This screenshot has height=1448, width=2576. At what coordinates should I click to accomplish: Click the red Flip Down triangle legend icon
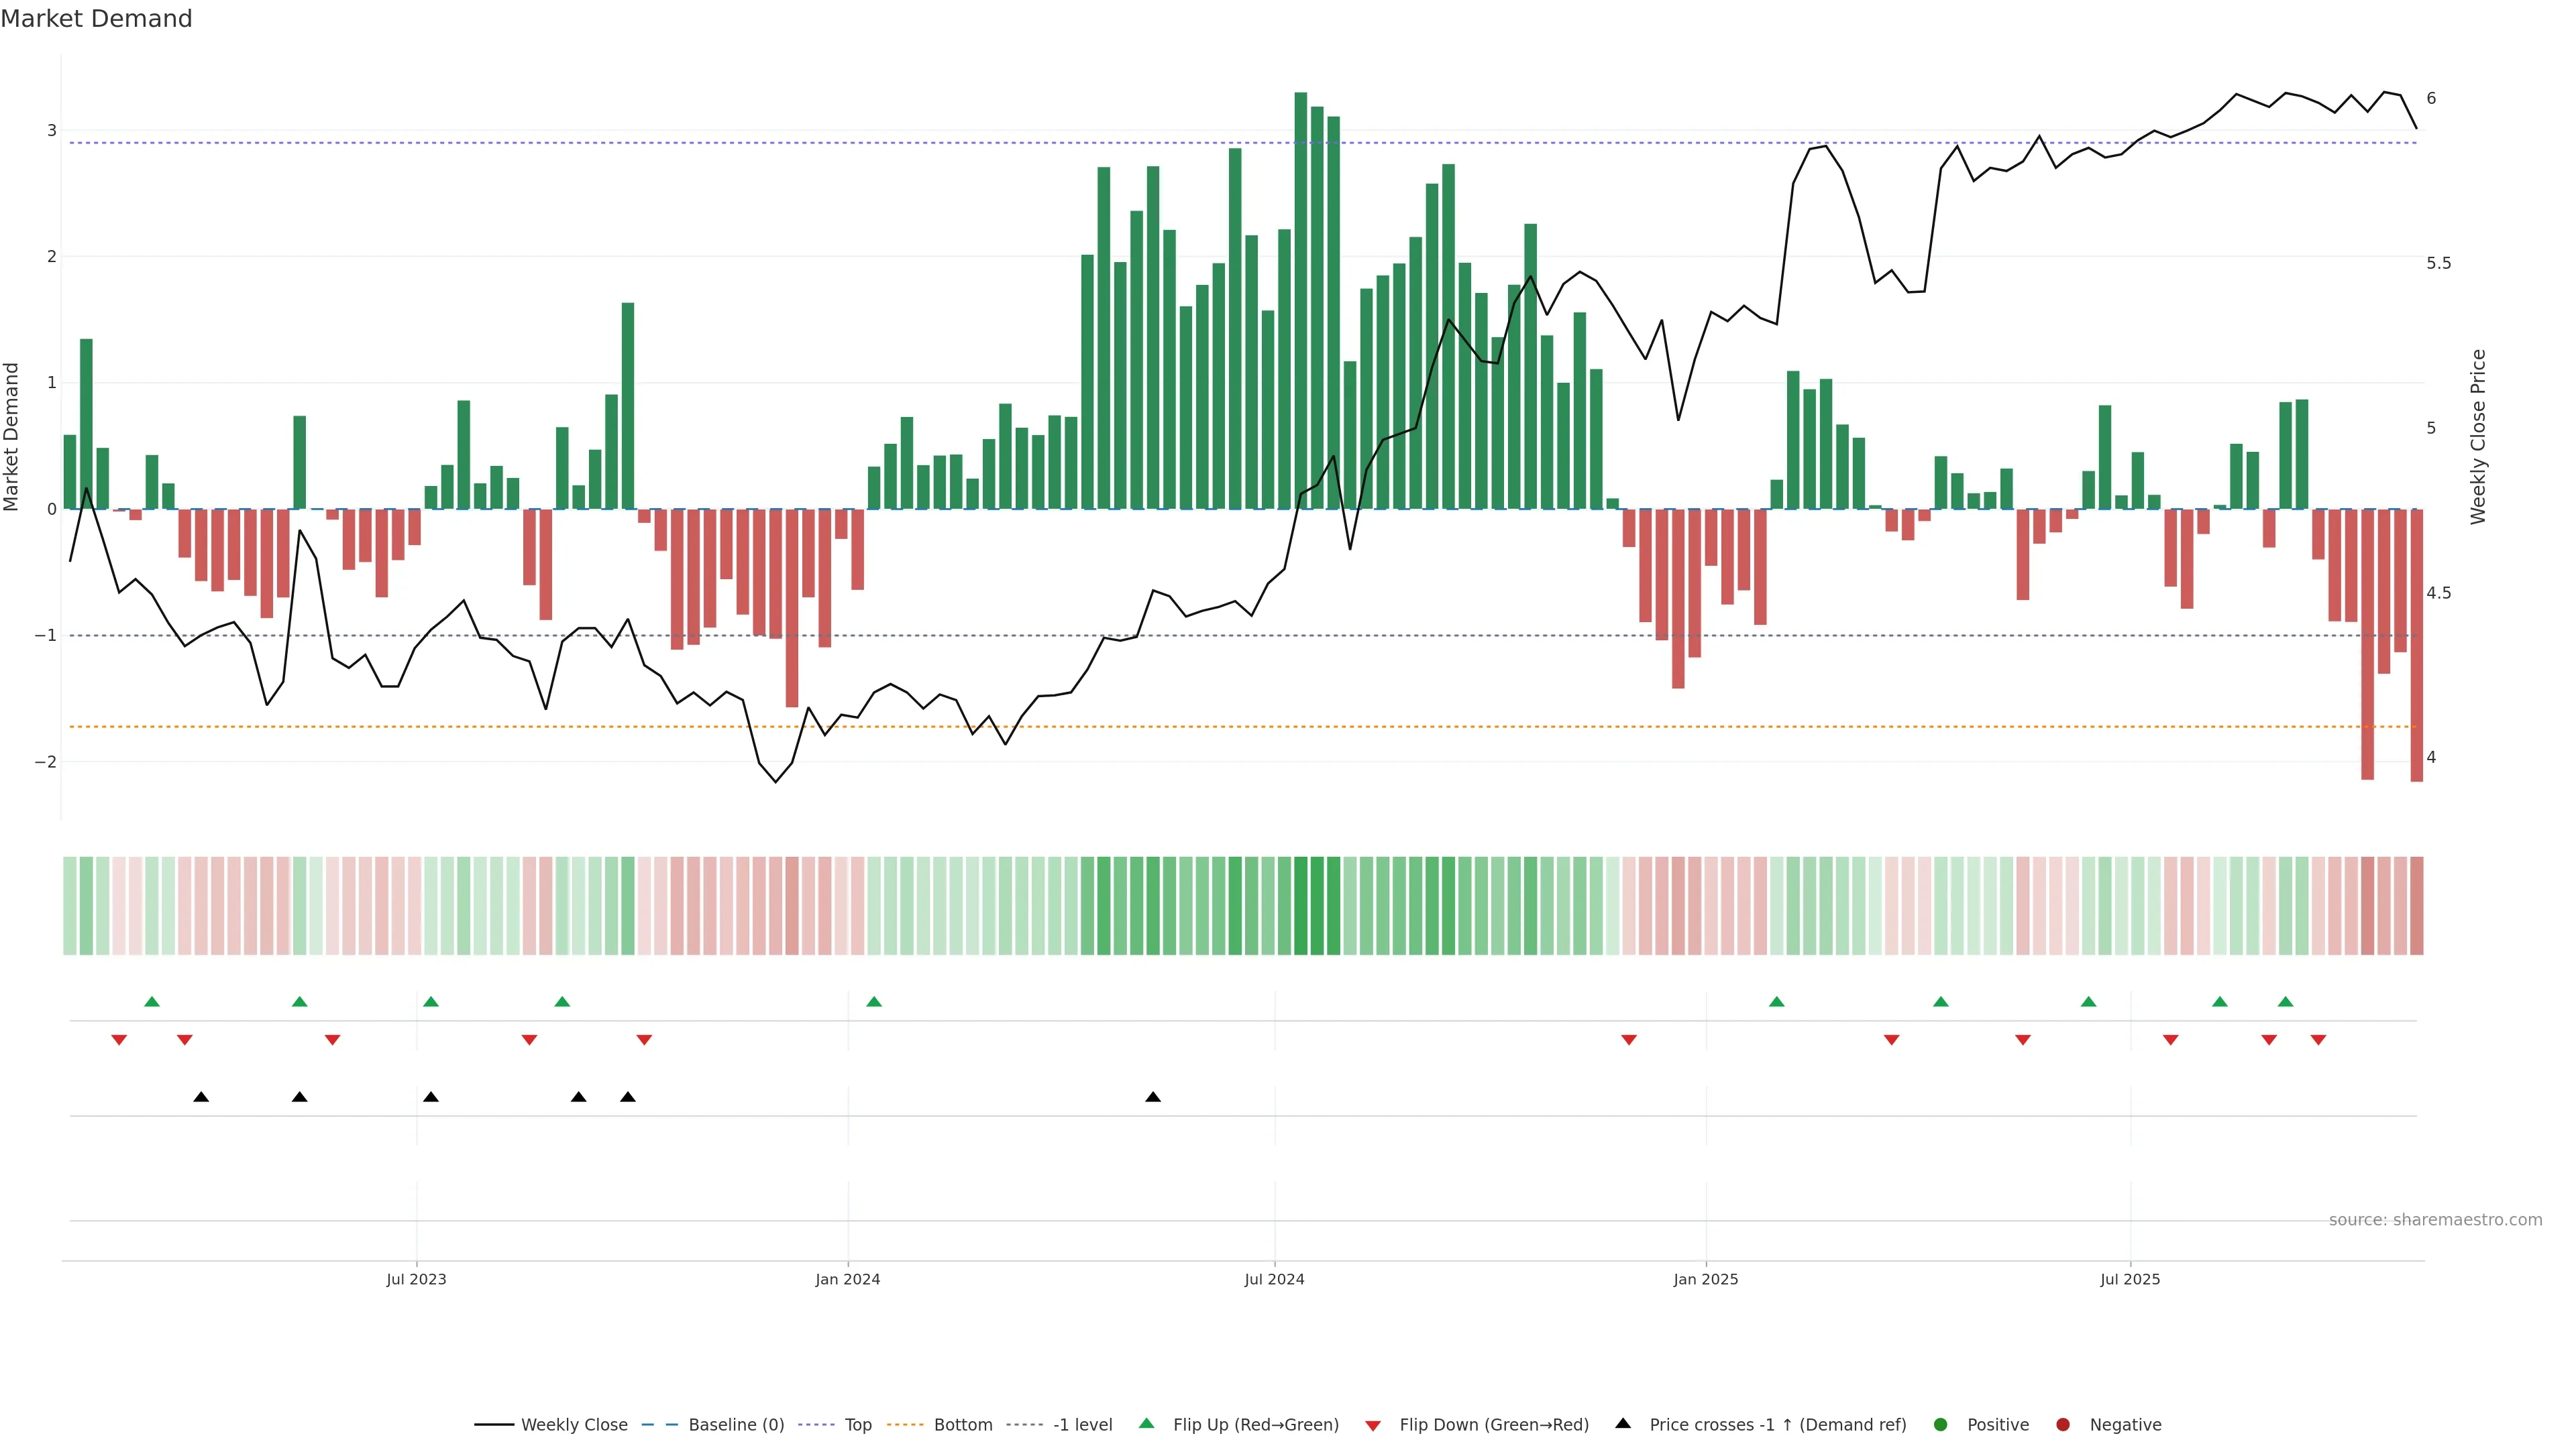(1373, 1425)
